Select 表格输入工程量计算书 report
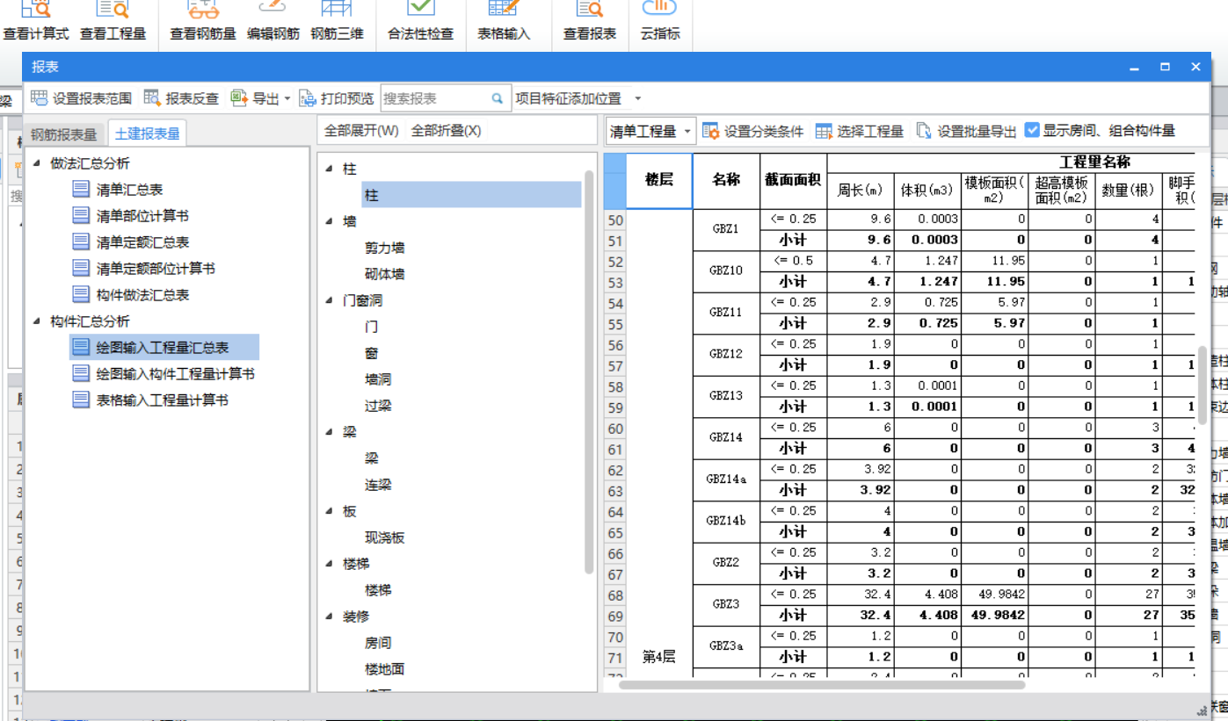Image resolution: width=1228 pixels, height=721 pixels. click(x=150, y=400)
